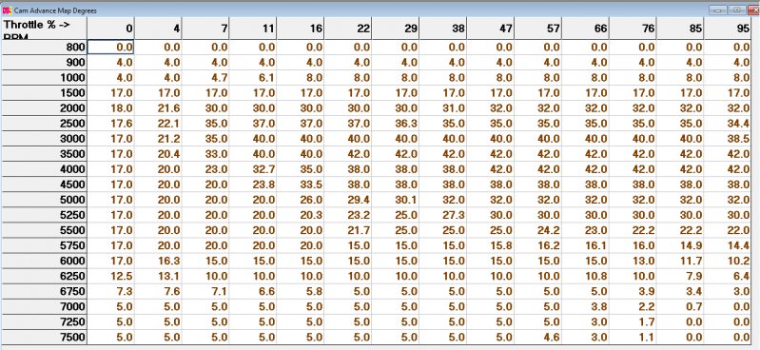Select the 800 RPM, 0% throttle cell

[x=110, y=47]
